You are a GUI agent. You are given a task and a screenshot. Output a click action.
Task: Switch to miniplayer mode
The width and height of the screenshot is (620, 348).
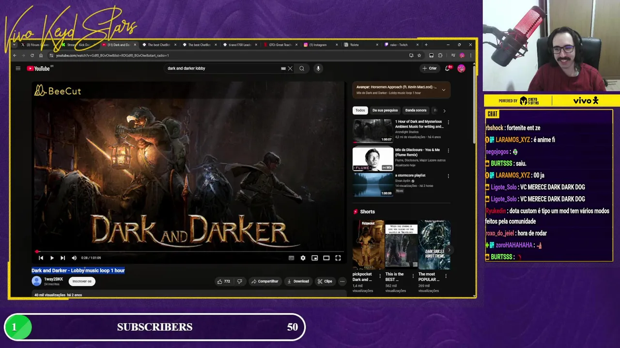coord(314,258)
